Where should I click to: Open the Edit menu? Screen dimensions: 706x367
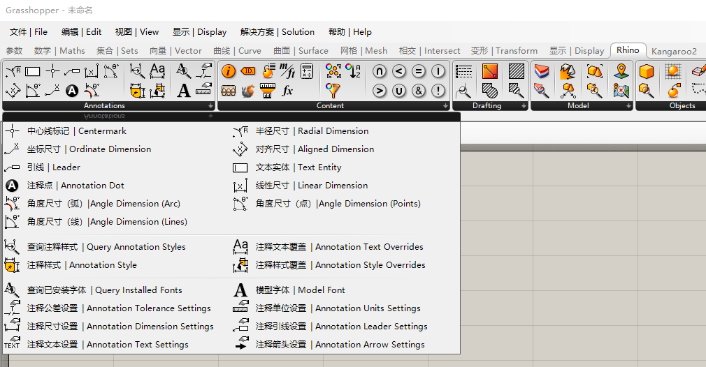click(81, 32)
